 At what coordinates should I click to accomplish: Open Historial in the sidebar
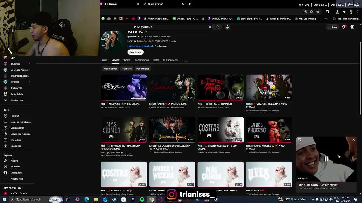pos(15,116)
